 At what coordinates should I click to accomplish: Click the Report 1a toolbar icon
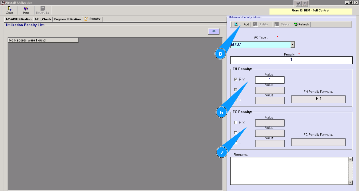(x=42, y=10)
